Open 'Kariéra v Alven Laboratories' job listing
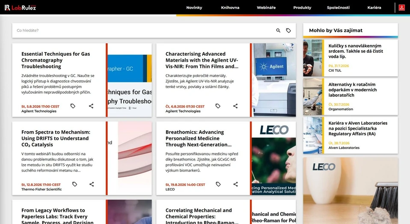Image resolution: width=410 pixels, height=224 pixels. [x=358, y=128]
